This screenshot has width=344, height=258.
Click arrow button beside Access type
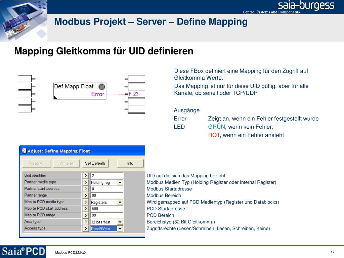click(x=86, y=228)
